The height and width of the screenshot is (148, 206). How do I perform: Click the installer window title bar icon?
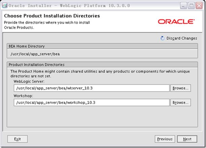coord(5,5)
